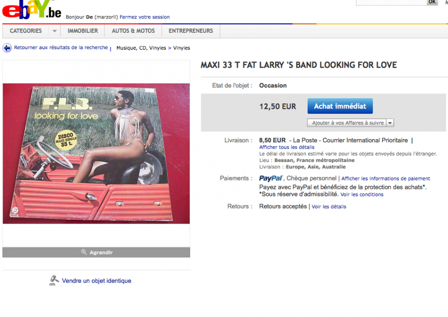Follow the Musique, CD, Vinyles breadcrumb
This screenshot has height=317, width=448.
click(x=141, y=48)
